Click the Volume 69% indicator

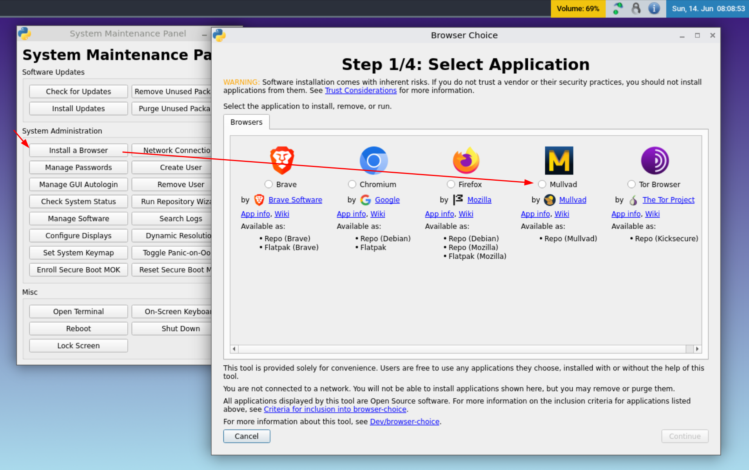tap(578, 9)
